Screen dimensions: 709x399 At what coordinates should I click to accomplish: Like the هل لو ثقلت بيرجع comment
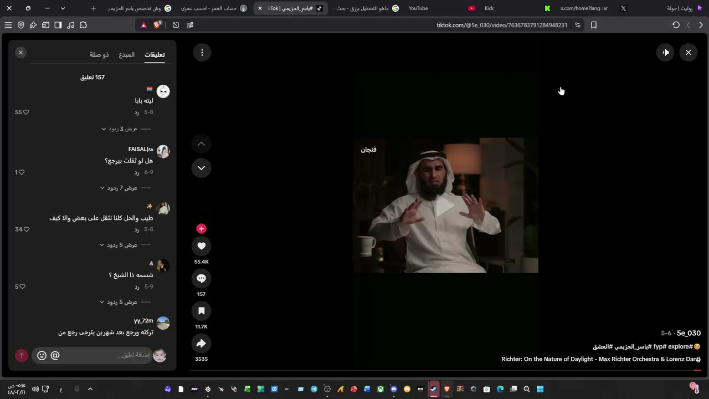(x=22, y=172)
